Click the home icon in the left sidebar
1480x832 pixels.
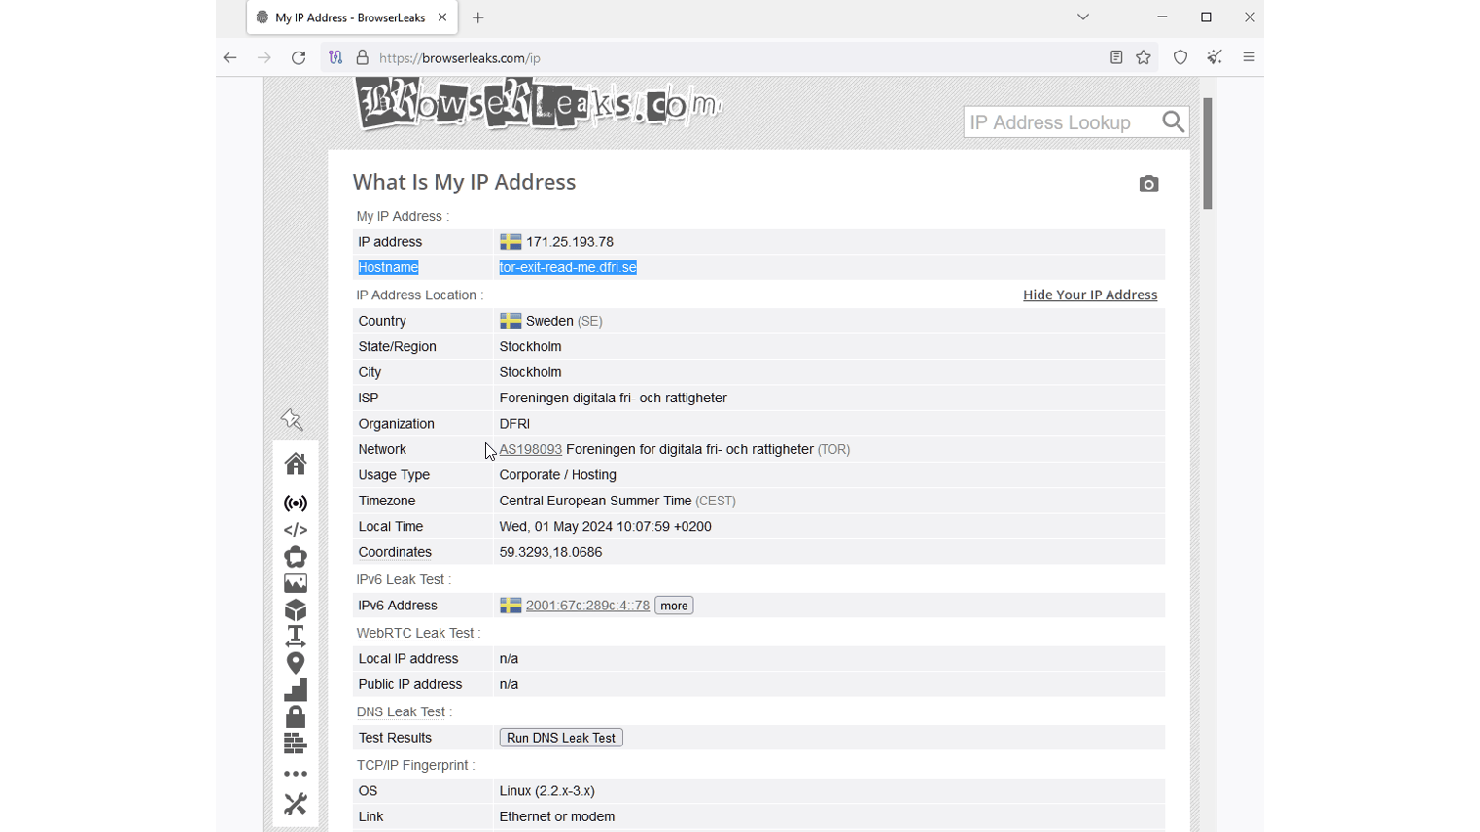pyautogui.click(x=296, y=464)
